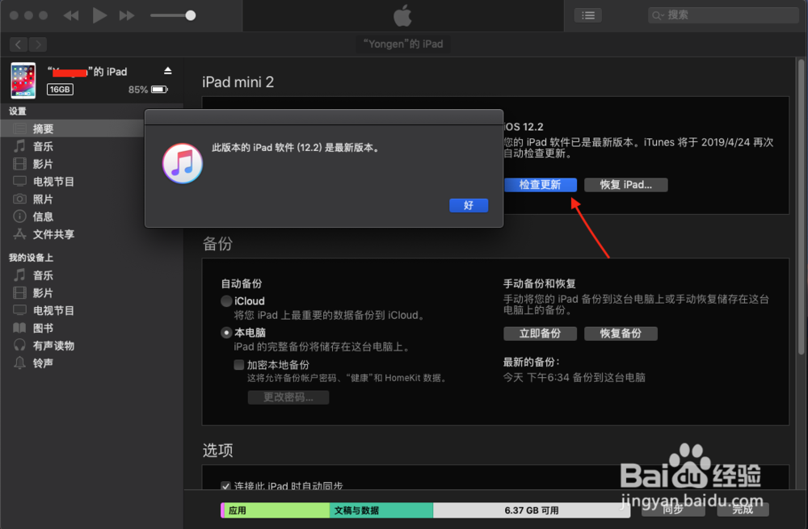Click the 更改密码... button
This screenshot has height=529, width=808.
tap(288, 397)
